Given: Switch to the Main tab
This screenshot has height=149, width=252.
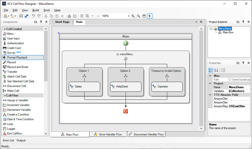Looking at the screenshot, I should [x=79, y=22].
